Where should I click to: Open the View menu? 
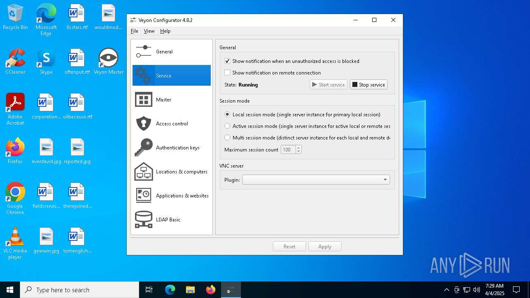tap(149, 31)
